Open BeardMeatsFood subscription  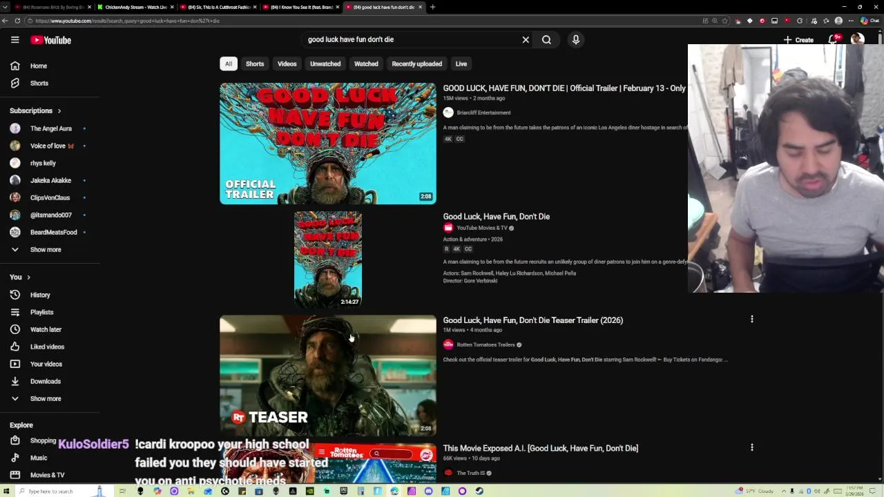(x=53, y=232)
